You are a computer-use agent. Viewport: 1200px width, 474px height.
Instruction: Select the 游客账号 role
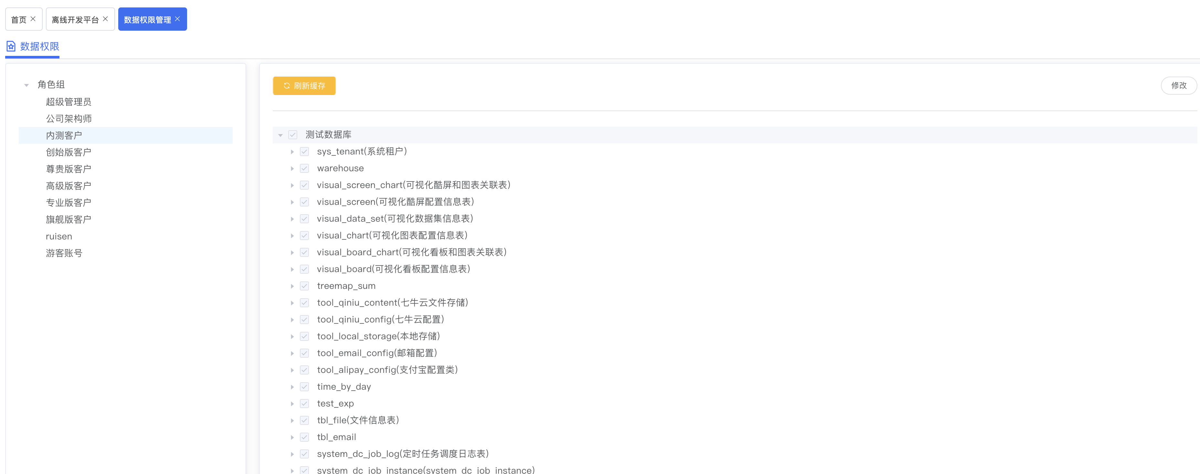[x=64, y=253]
